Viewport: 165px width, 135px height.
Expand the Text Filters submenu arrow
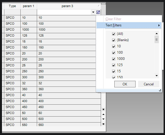pyautogui.click(x=159, y=25)
